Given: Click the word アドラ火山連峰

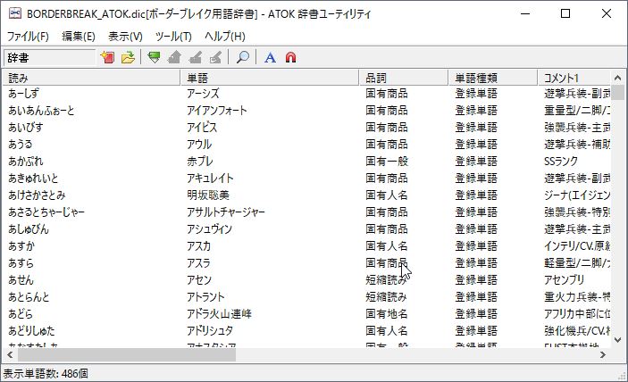Looking at the screenshot, I should [x=219, y=313].
